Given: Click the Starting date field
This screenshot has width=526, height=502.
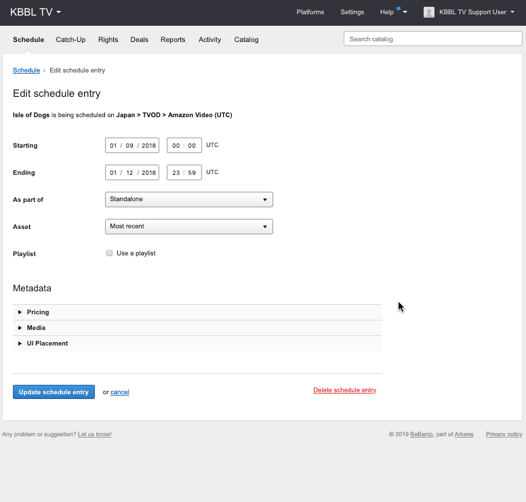Looking at the screenshot, I should 132,146.
